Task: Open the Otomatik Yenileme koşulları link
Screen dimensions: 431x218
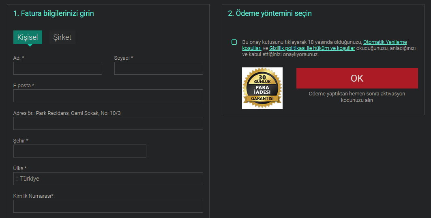Action: point(385,42)
